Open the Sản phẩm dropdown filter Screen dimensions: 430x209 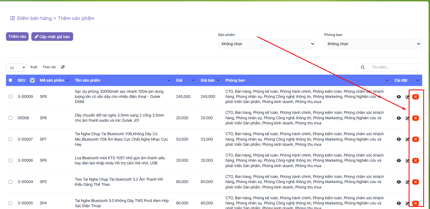click(x=267, y=44)
